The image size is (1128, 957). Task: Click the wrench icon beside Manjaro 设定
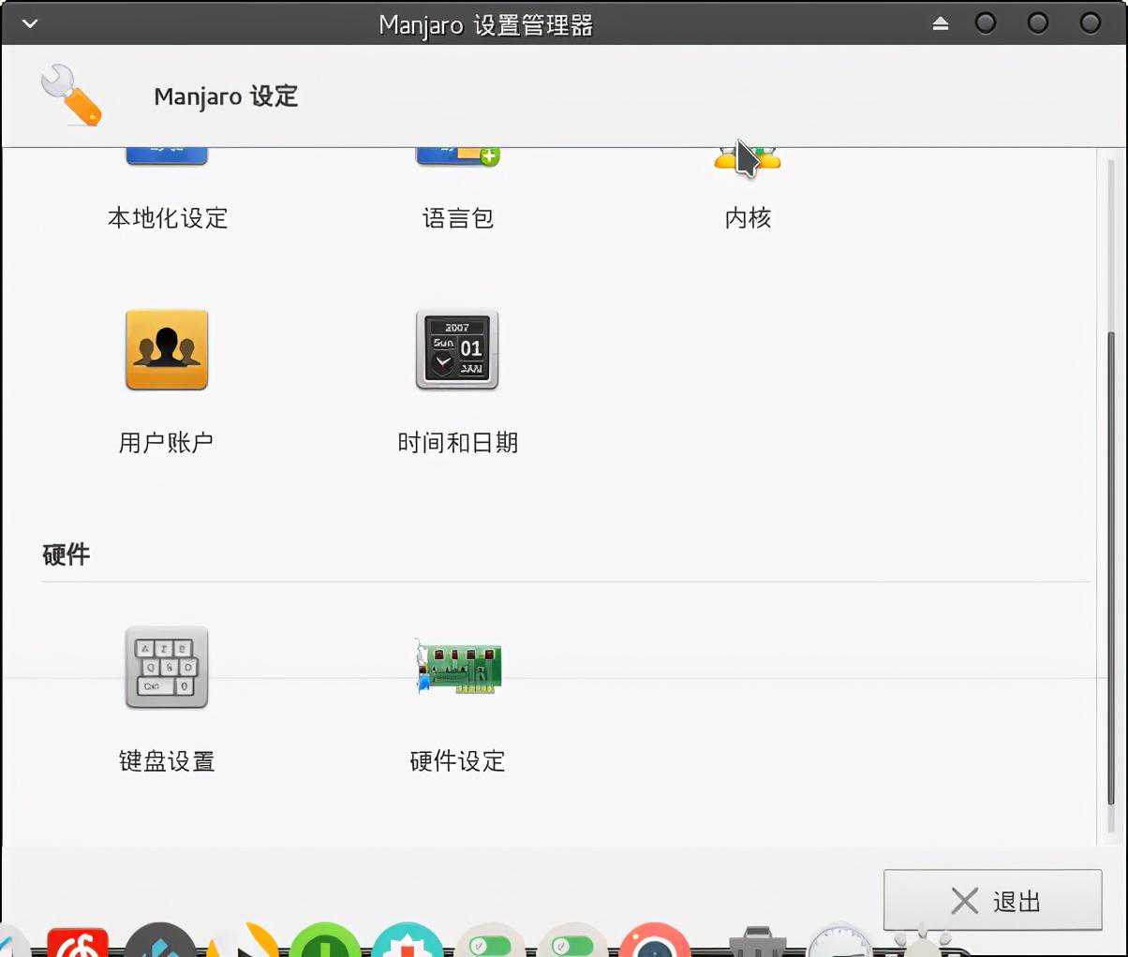(71, 95)
